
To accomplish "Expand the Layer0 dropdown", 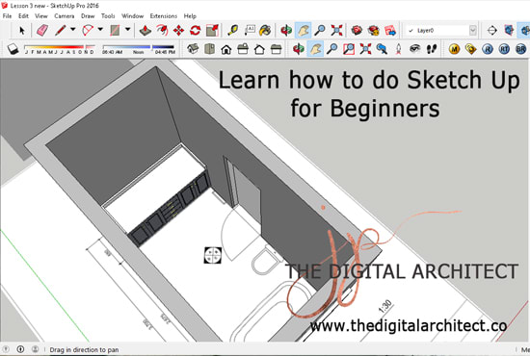I will [x=473, y=31].
